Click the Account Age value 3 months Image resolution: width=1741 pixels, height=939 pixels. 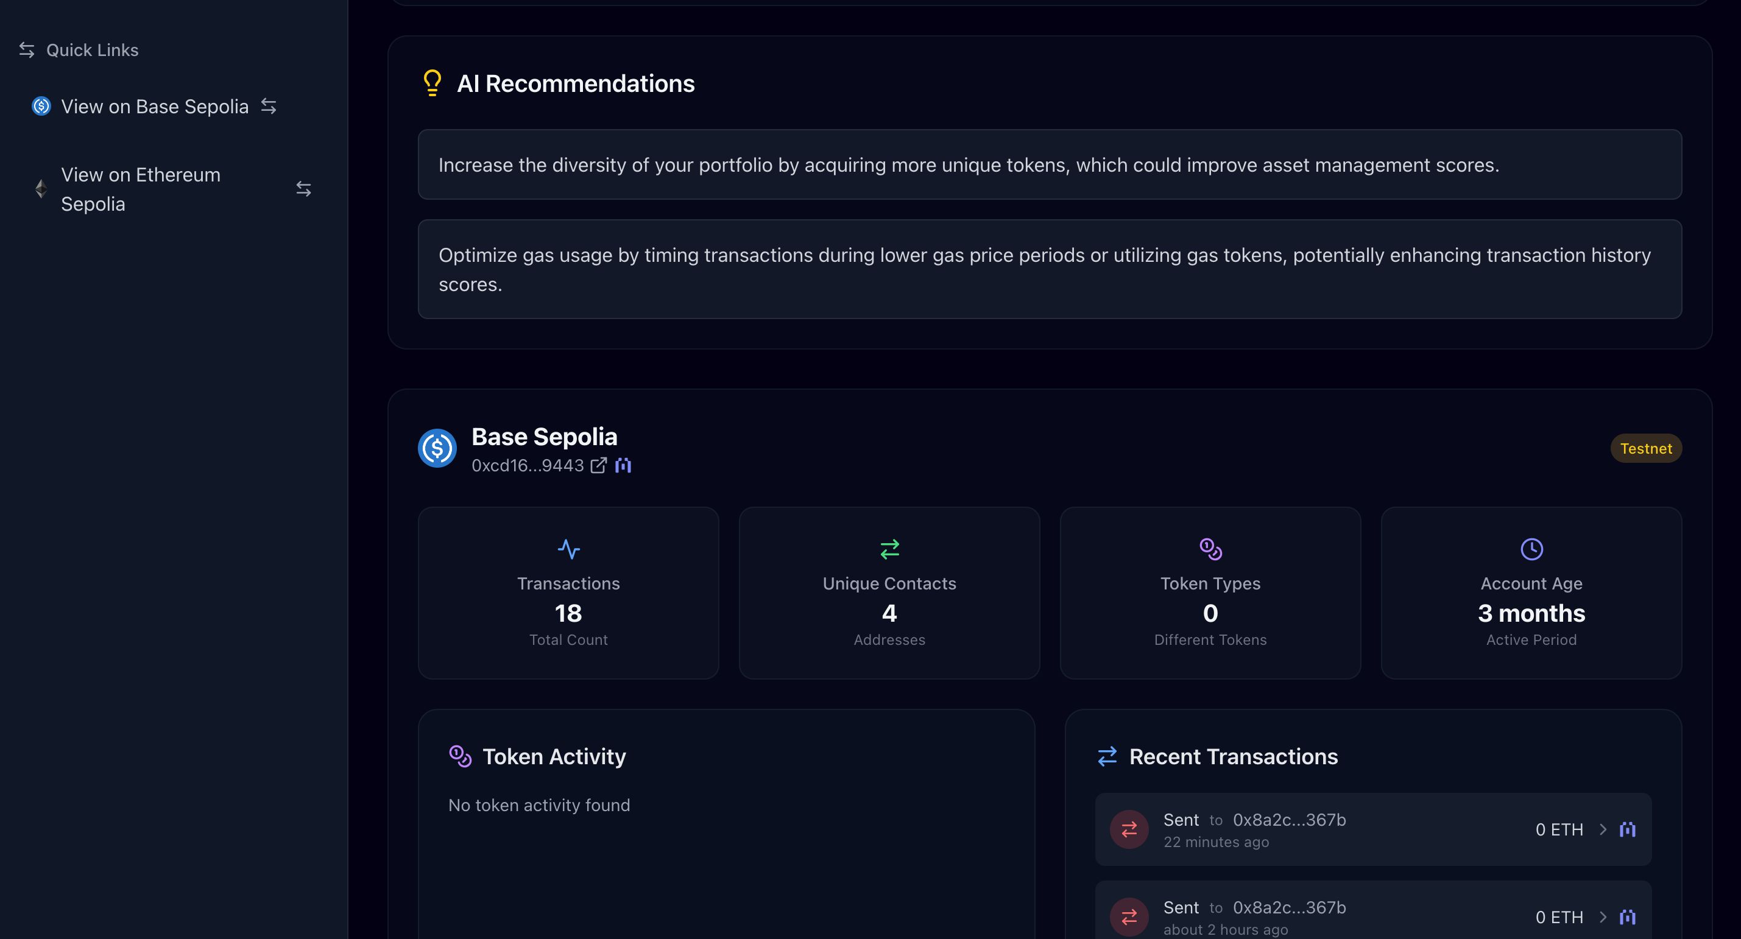coord(1531,613)
